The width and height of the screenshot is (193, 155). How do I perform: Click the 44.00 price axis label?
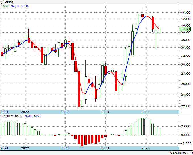(186, 12)
